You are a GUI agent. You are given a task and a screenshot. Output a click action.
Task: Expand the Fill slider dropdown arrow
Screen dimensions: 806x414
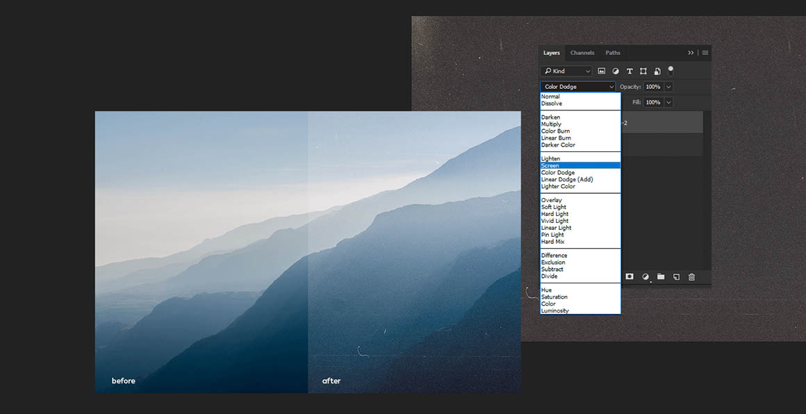pos(668,102)
